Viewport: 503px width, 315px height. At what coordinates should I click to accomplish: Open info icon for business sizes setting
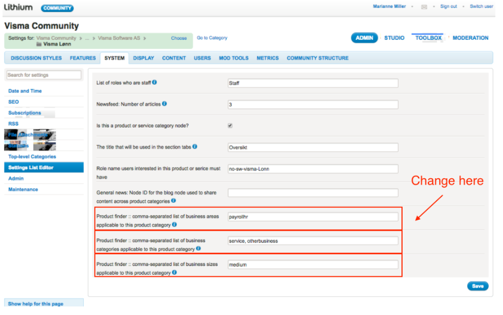[x=174, y=272]
